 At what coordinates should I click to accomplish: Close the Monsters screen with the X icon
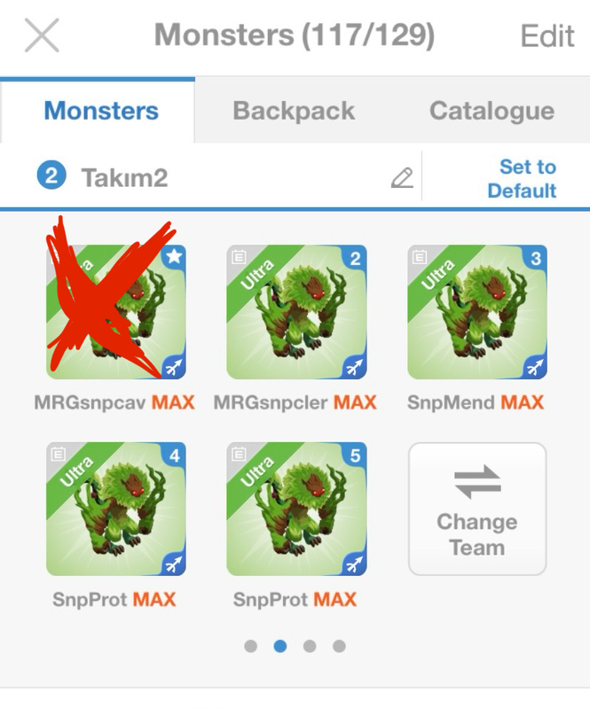click(42, 35)
